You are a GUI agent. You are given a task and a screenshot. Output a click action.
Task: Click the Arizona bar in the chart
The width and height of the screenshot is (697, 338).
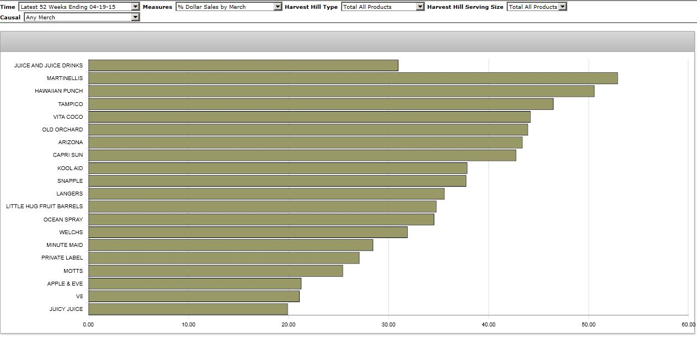[x=305, y=142]
